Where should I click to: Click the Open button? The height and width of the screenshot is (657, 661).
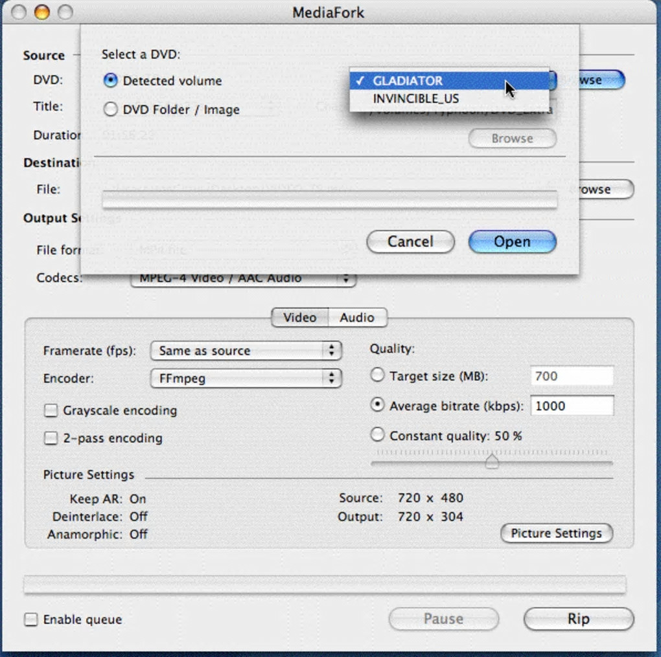[512, 241]
